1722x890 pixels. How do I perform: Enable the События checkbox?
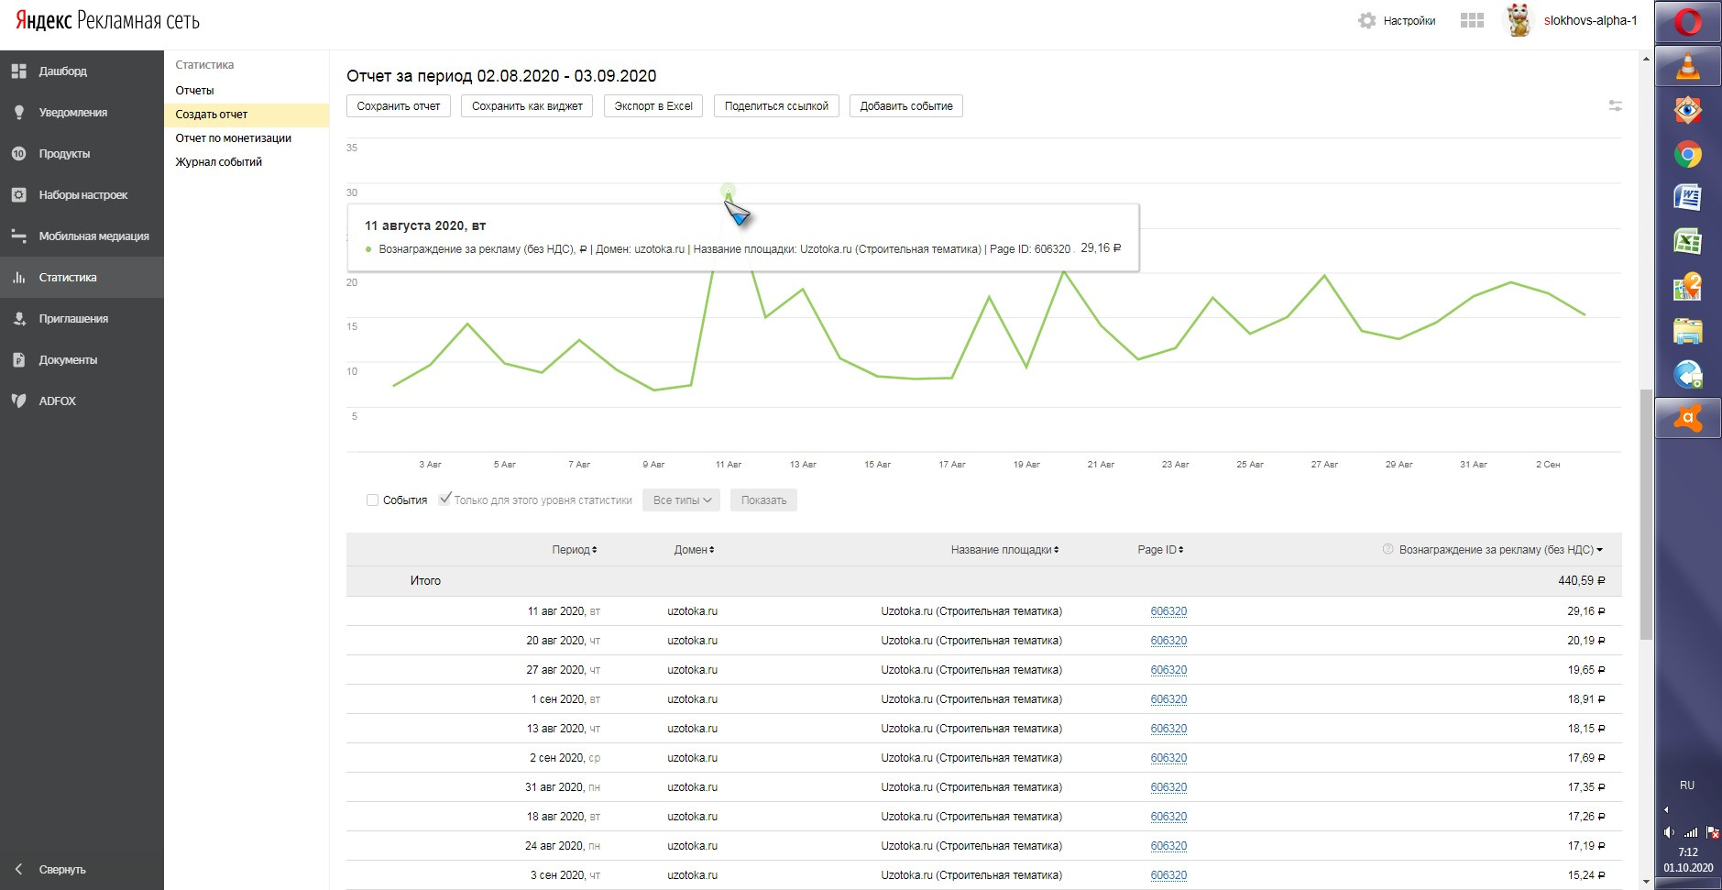click(372, 500)
